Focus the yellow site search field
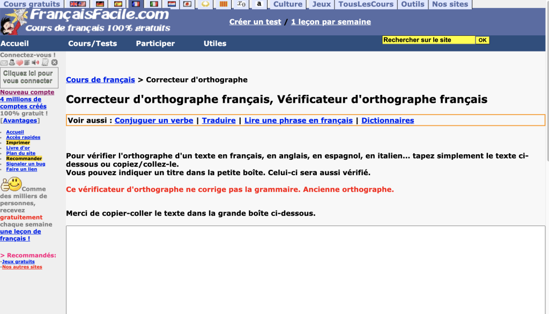549x314 pixels. point(428,40)
